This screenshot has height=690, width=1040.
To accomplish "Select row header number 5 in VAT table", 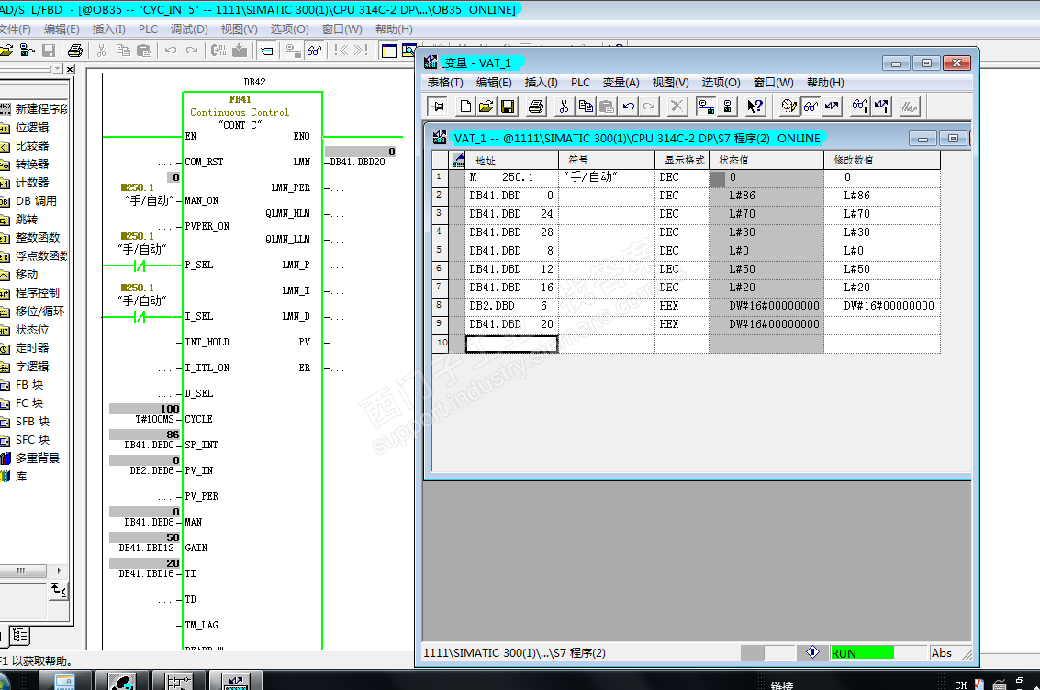I will pyautogui.click(x=440, y=251).
